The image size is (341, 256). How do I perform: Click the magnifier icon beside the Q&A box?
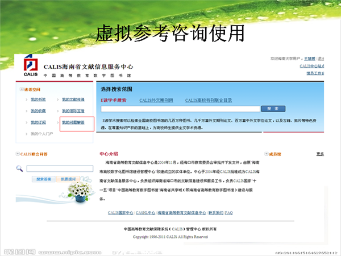[19, 168]
